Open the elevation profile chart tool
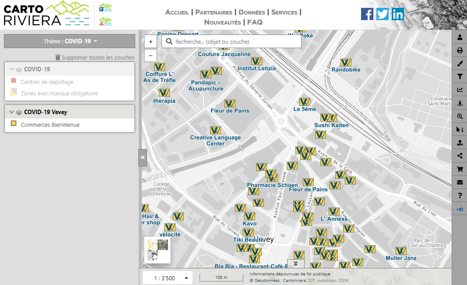467x285 pixels. [x=460, y=90]
